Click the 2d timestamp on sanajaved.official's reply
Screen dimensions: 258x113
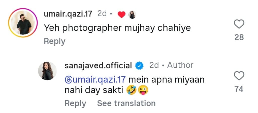[154, 65]
